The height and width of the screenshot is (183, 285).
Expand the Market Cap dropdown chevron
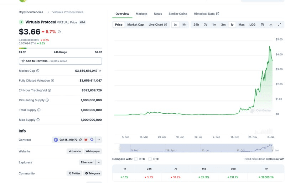[x=100, y=71]
